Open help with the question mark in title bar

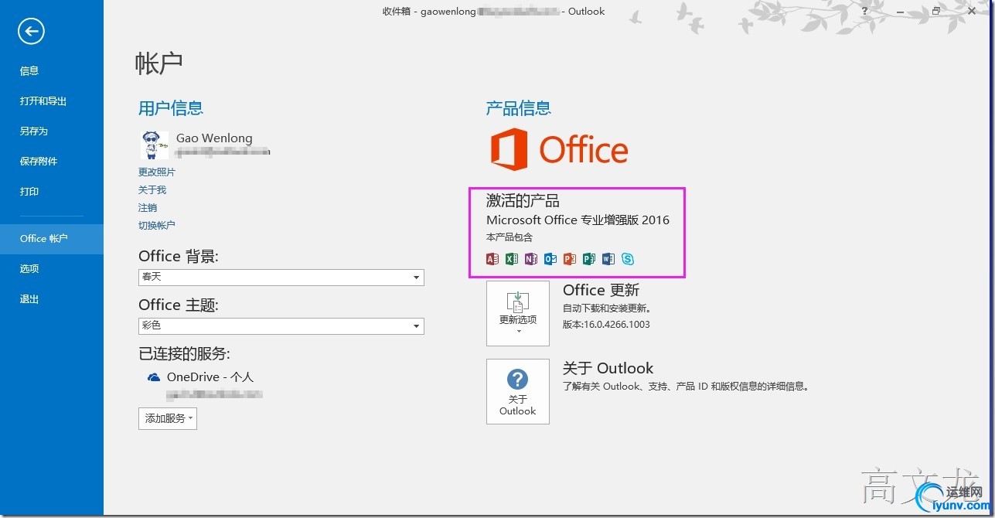tap(864, 11)
